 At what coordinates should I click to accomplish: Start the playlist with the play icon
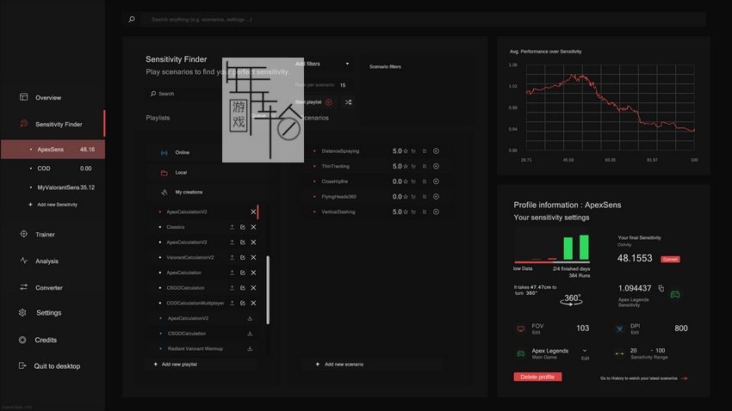(328, 102)
